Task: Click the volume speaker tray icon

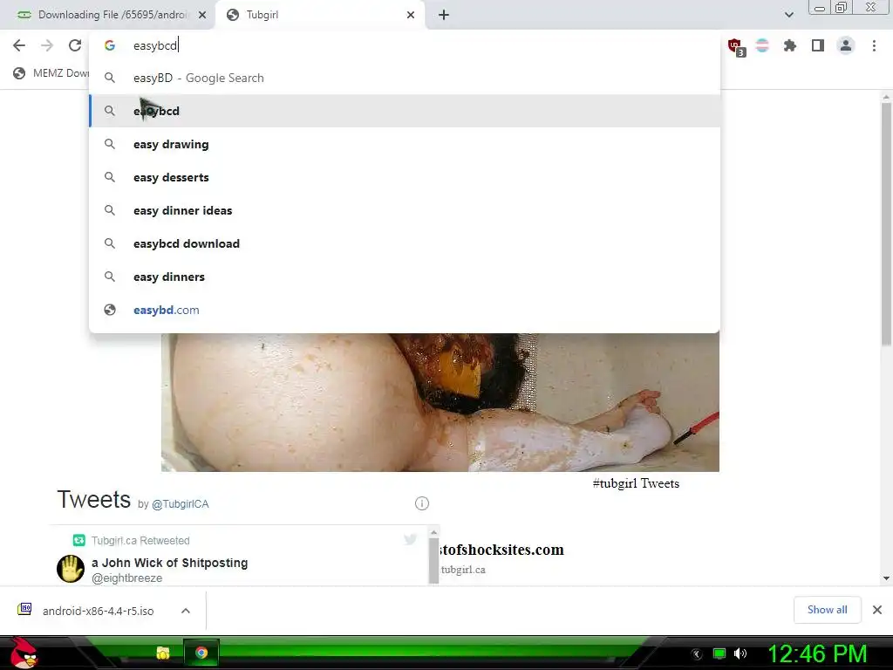Action: [740, 653]
